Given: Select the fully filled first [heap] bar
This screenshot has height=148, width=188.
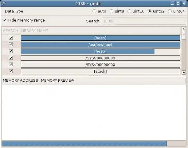Looking at the screenshot, I should pyautogui.click(x=100, y=38).
